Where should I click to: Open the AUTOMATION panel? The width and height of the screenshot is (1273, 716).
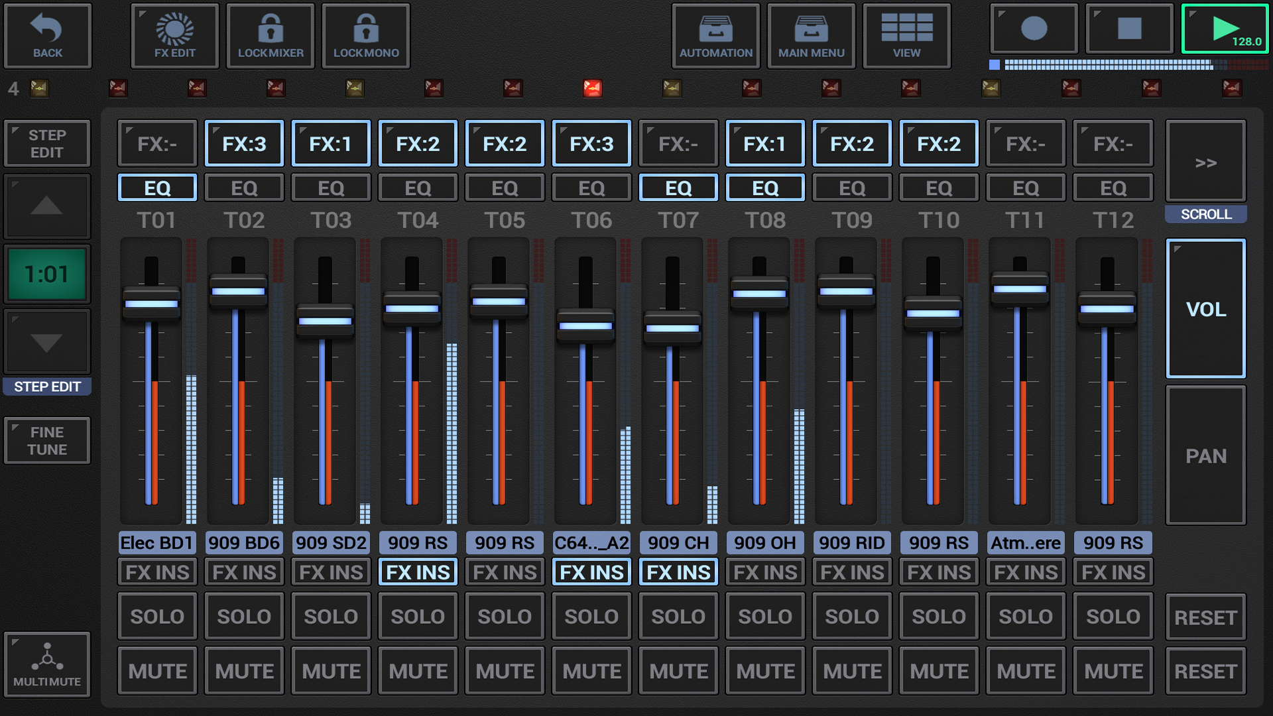pyautogui.click(x=715, y=36)
